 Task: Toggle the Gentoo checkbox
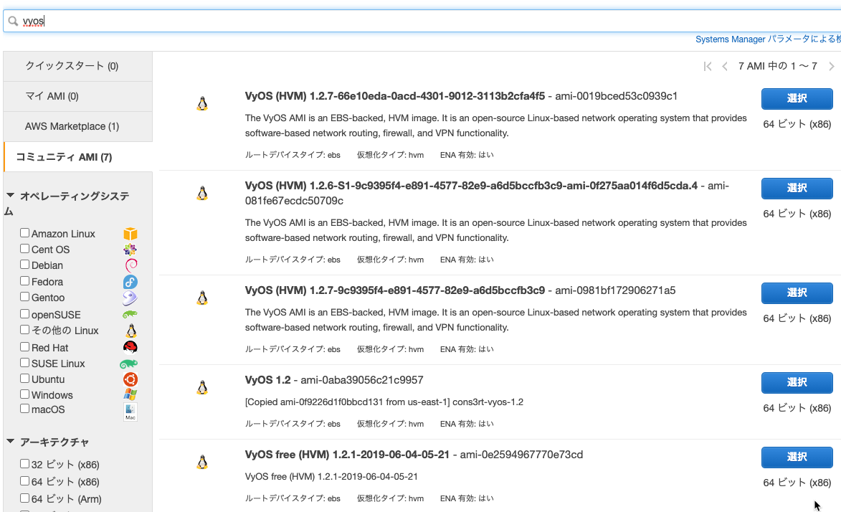point(24,297)
